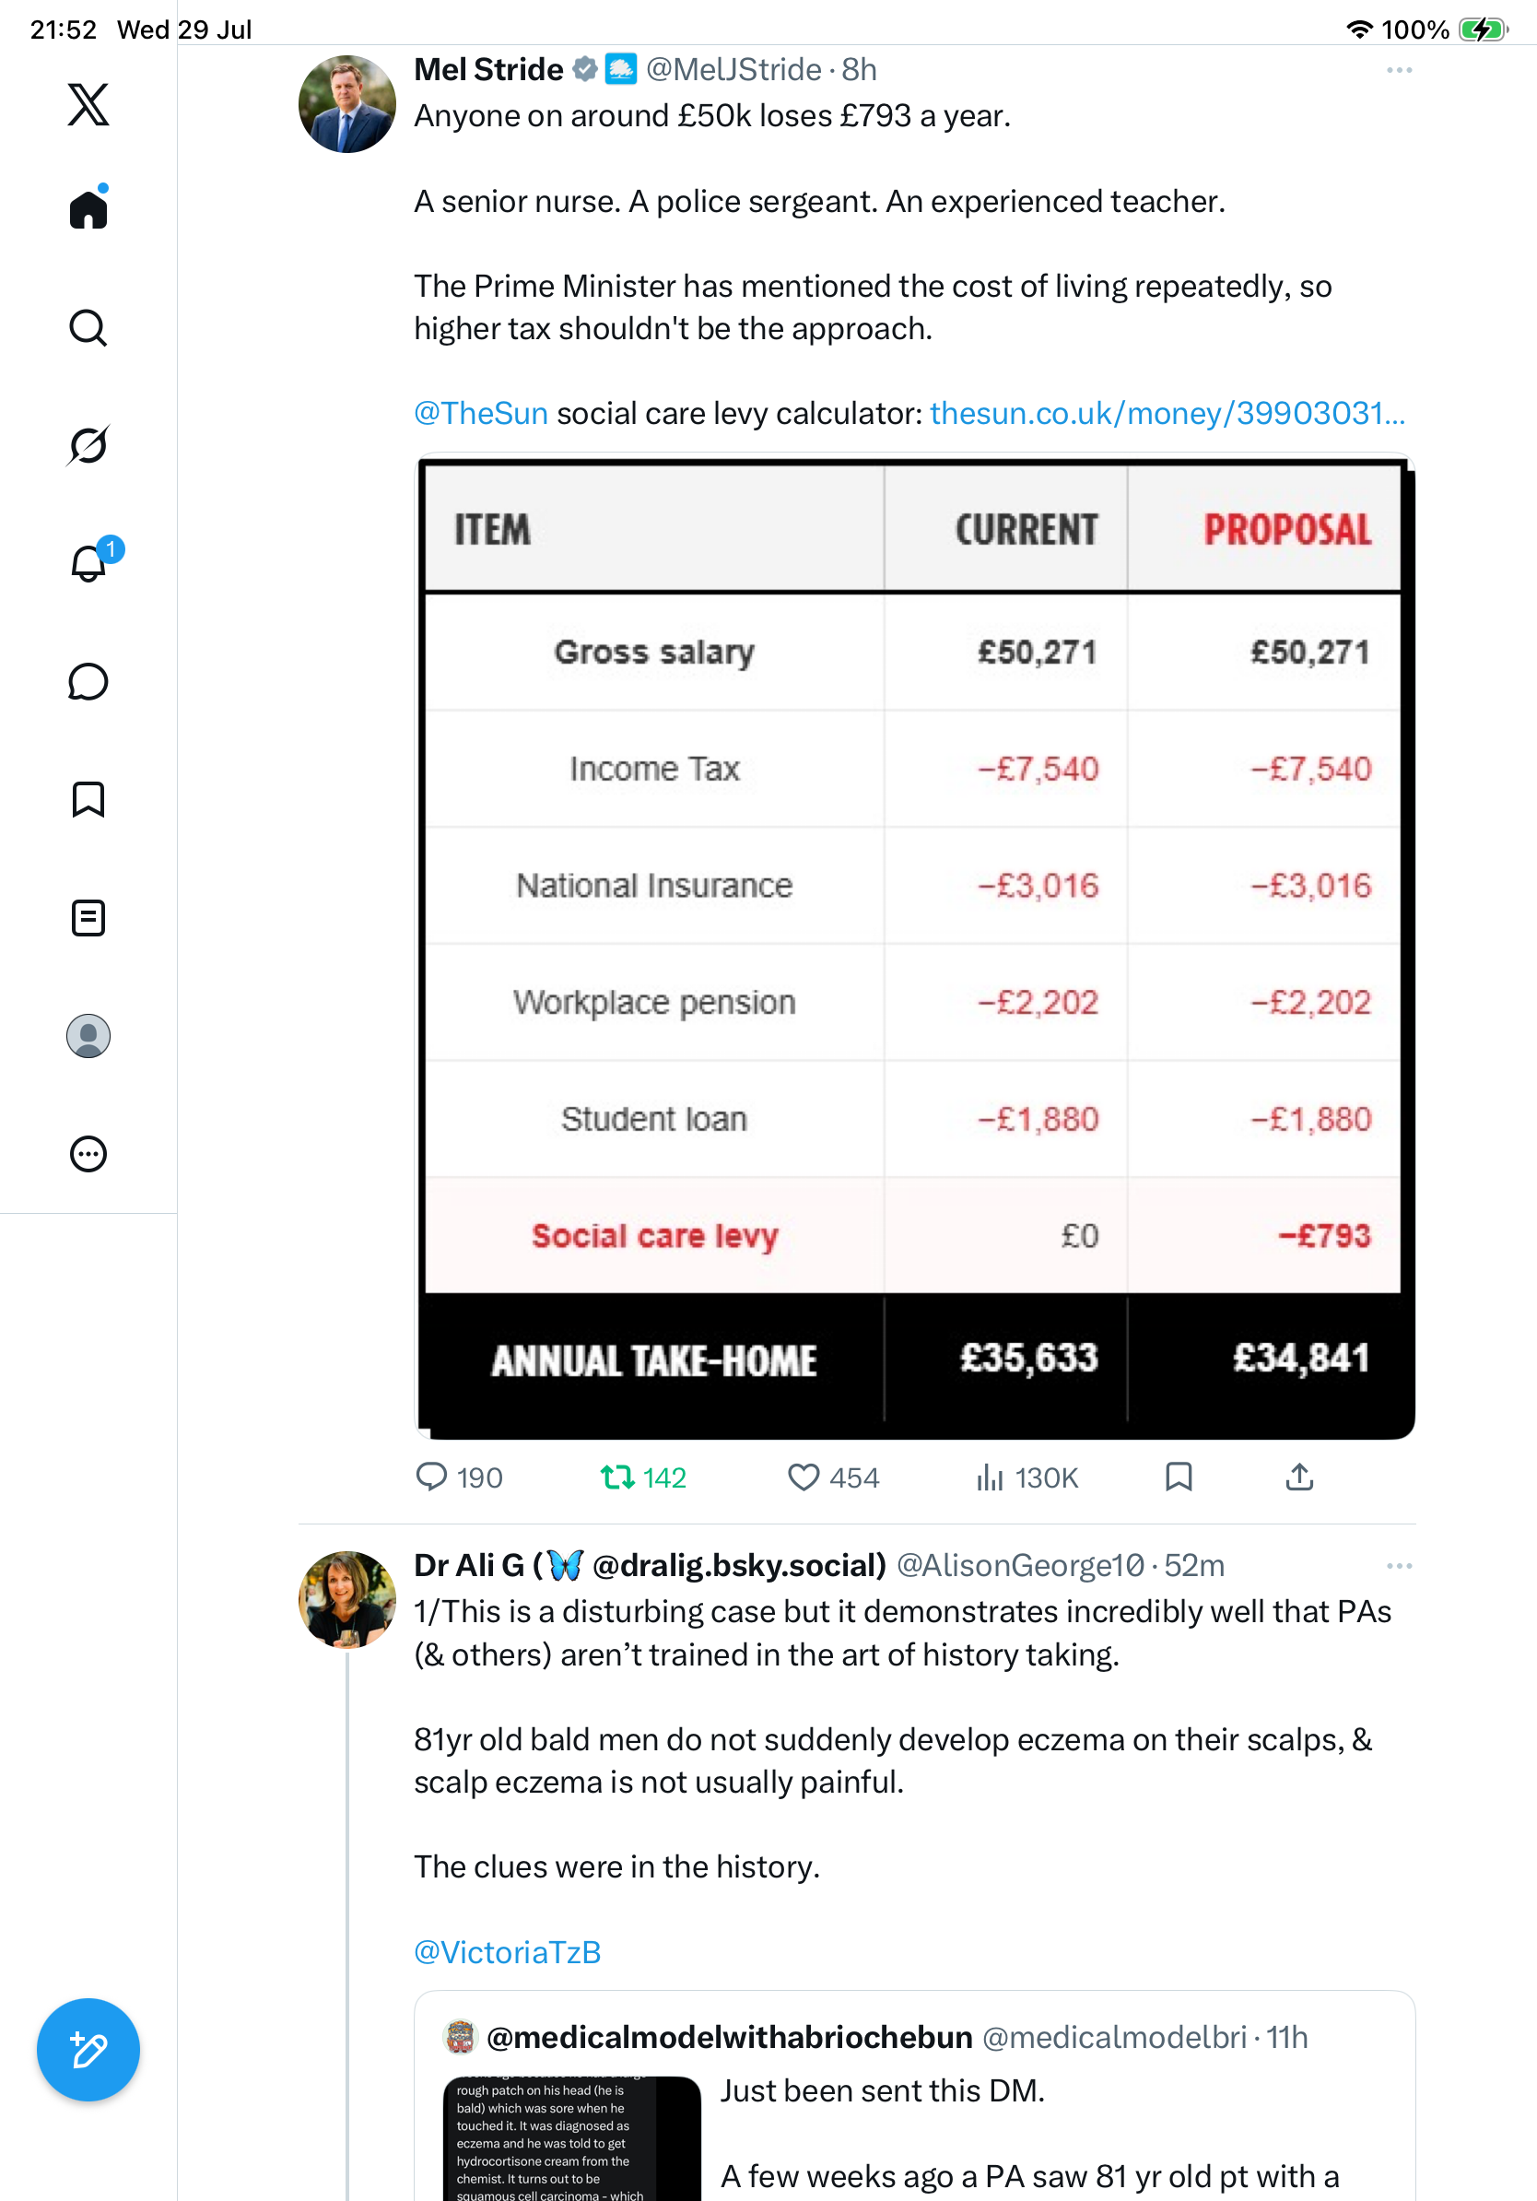Image resolution: width=1537 pixels, height=2201 pixels.
Task: Open Messages chat bubble in sidebar
Action: point(88,681)
